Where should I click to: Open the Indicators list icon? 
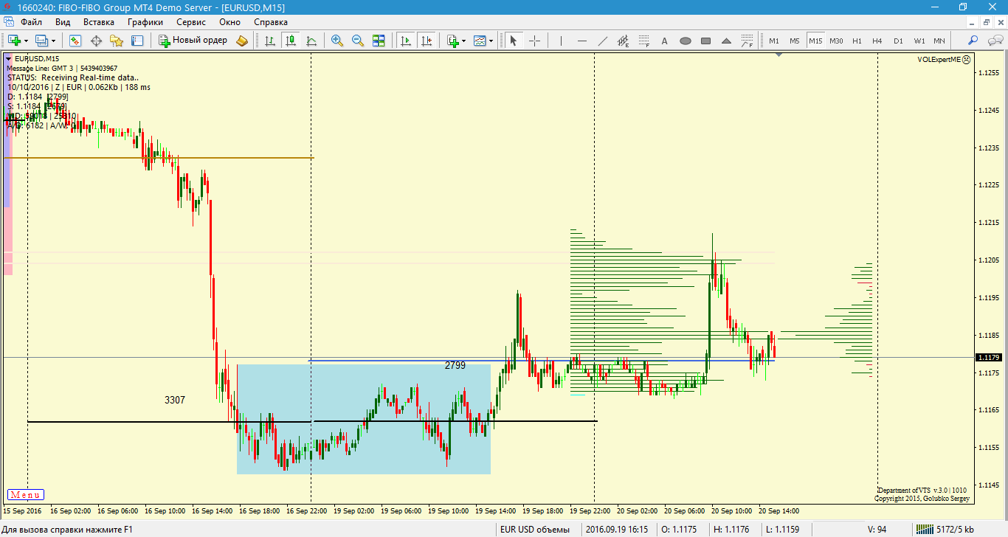pos(453,41)
